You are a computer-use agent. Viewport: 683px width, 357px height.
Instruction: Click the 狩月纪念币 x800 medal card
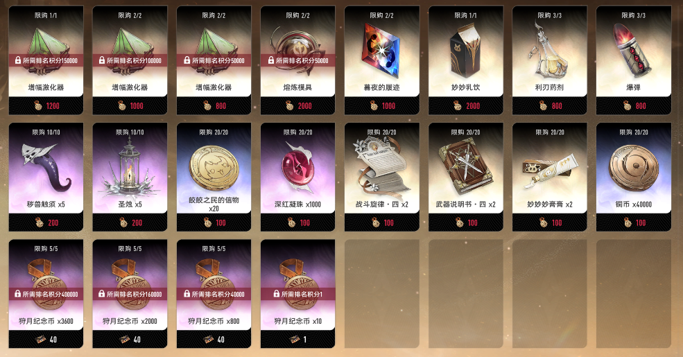214,294
